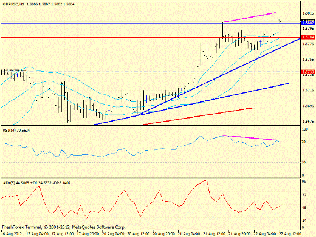
Task: Click the 17 Aug 04:00 time label
Action: (x=38, y=234)
